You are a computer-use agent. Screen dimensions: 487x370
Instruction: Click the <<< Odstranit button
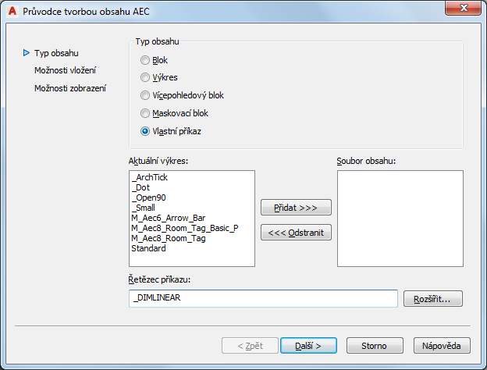point(296,233)
